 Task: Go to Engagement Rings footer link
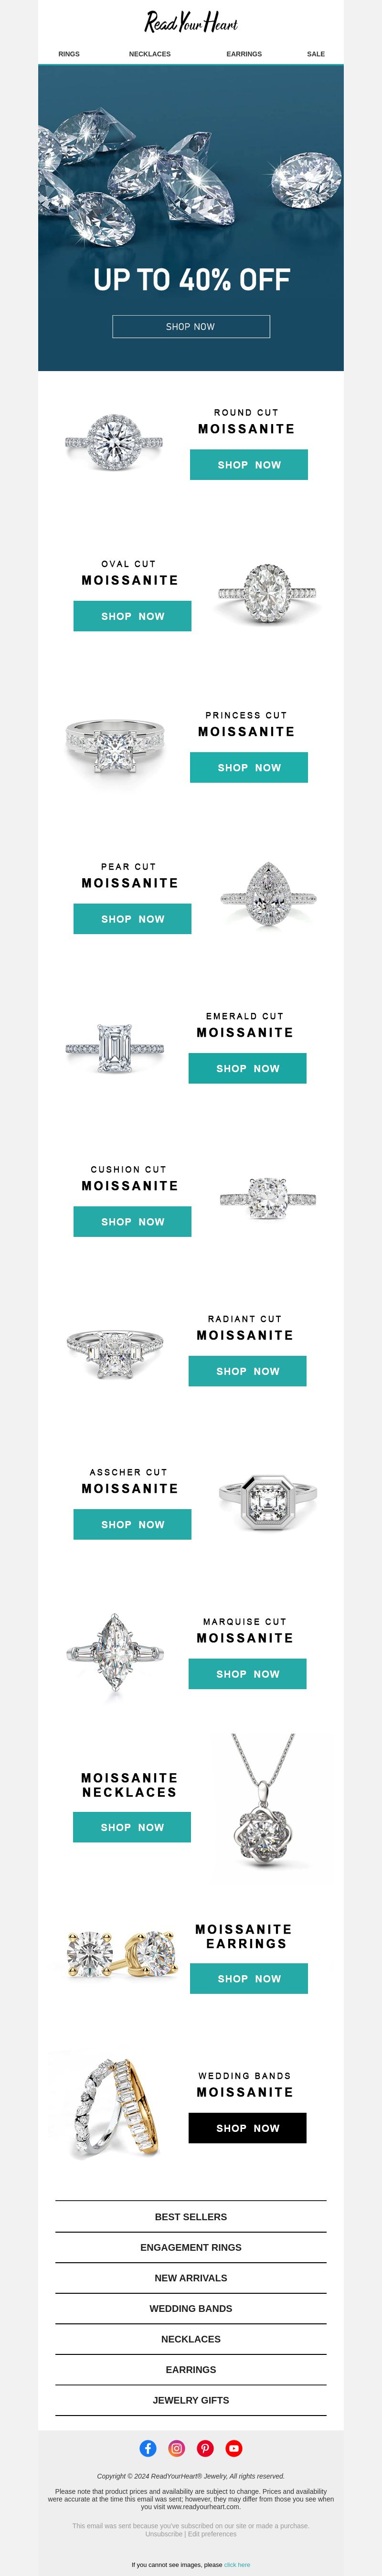(x=191, y=2247)
